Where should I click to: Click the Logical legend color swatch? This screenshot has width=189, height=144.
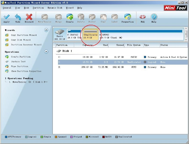[26, 137]
